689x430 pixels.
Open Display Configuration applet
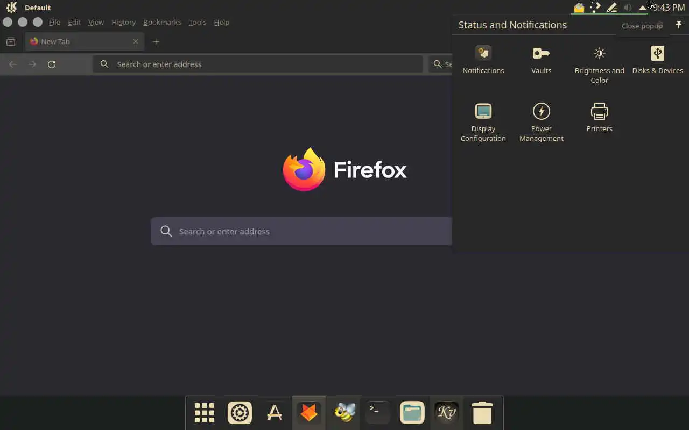coord(483,123)
